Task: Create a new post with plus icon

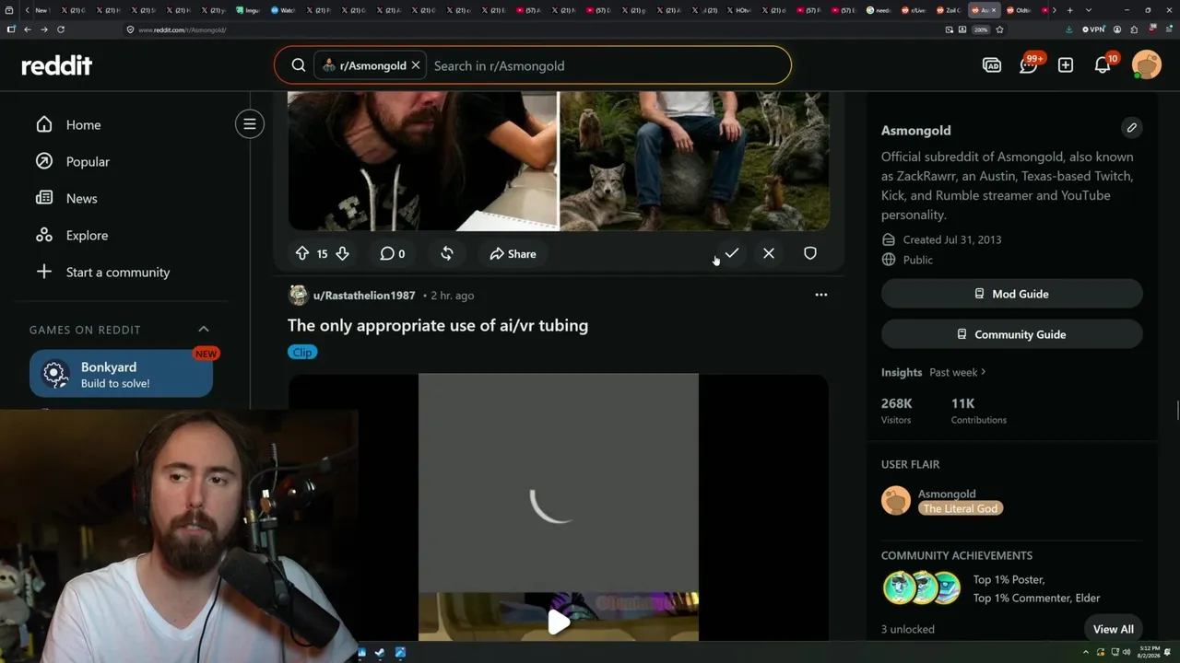Action: coord(1066,65)
